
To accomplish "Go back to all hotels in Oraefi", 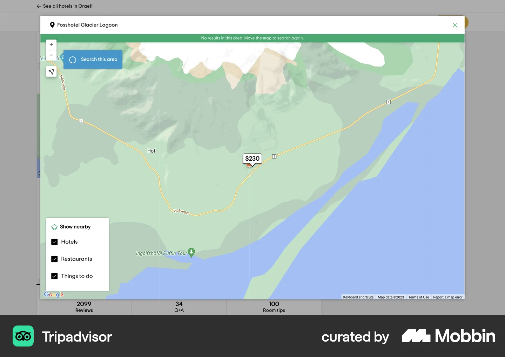I will (x=65, y=6).
